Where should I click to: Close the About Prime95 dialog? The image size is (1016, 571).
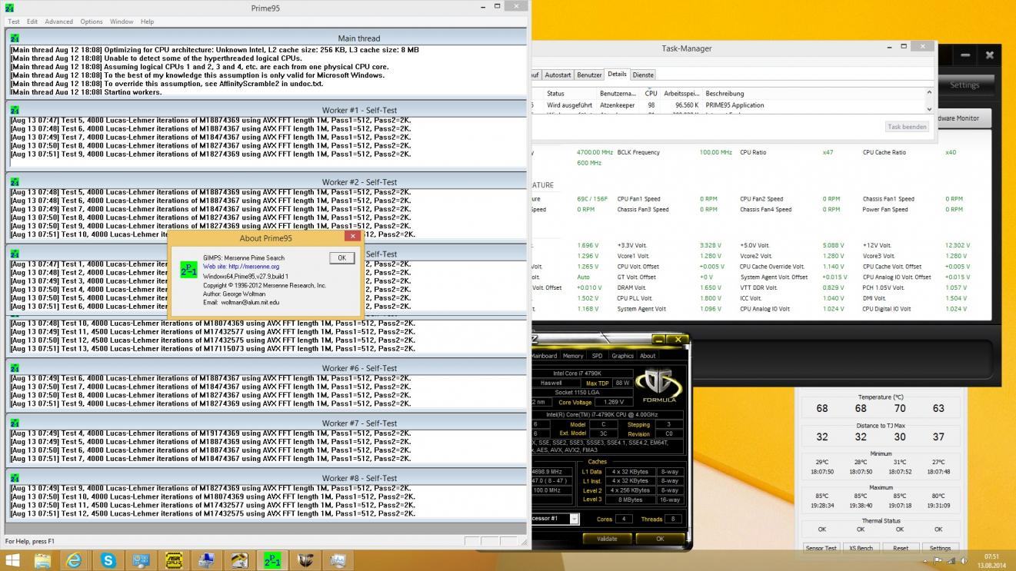pos(352,237)
